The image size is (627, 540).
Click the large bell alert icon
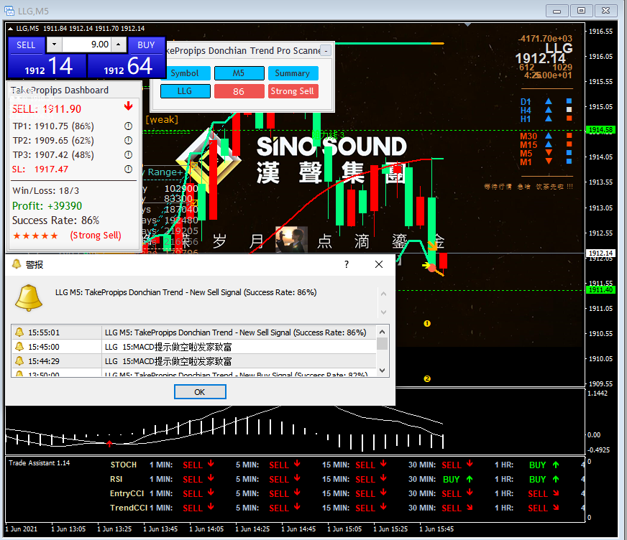[28, 298]
